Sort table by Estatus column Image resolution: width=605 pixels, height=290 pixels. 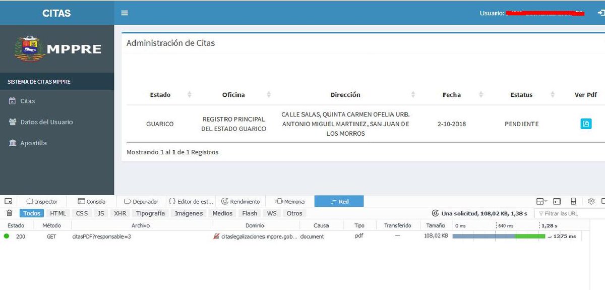click(x=521, y=95)
